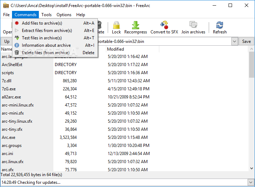Open the Tools menu
This screenshot has width=255, height=187.
click(46, 15)
